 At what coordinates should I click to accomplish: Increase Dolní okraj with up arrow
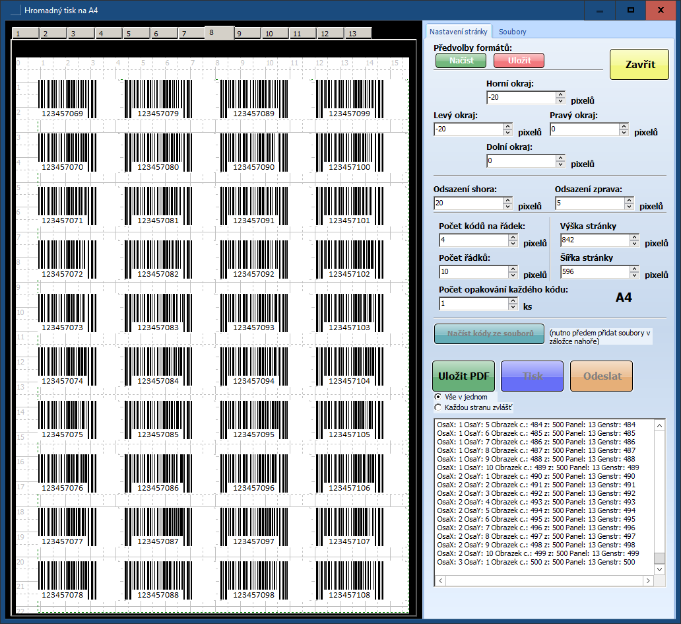pyautogui.click(x=560, y=158)
